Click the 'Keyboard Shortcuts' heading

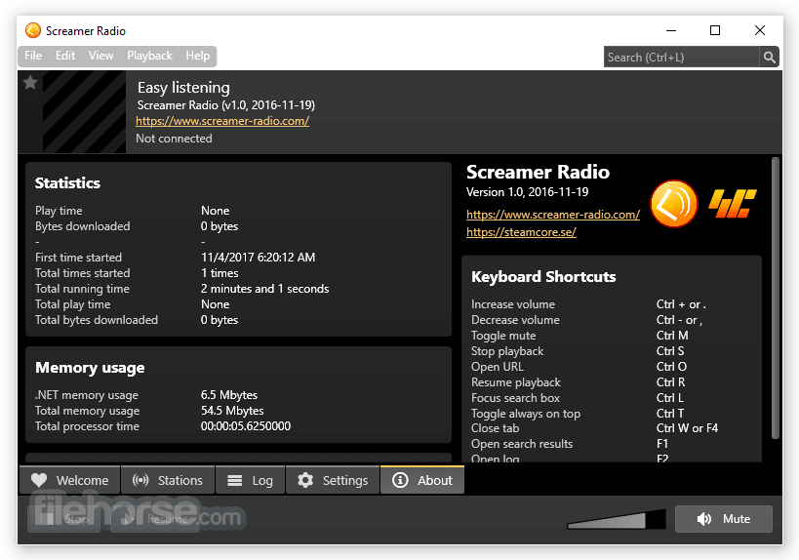tap(543, 277)
